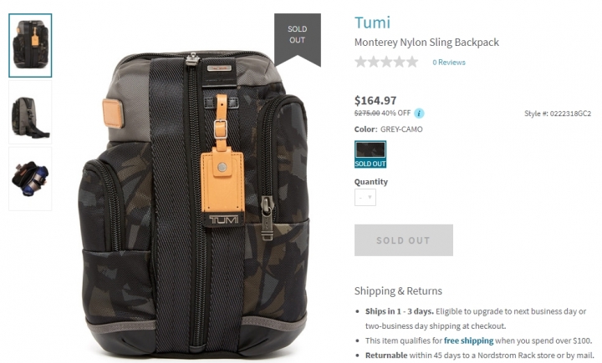Viewport: 602px width, 363px height.
Task: Open the Tumi brand link
Action: tap(372, 23)
